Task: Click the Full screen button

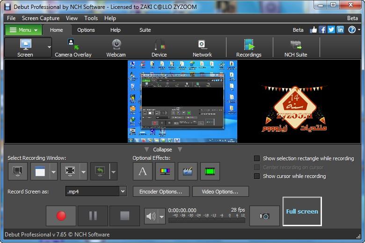Action: (302, 211)
